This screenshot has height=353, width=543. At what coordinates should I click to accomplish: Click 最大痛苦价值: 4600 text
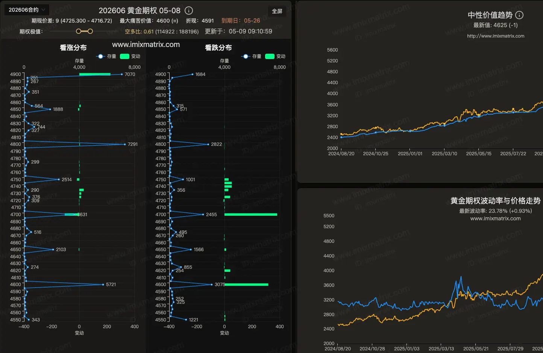tap(149, 21)
